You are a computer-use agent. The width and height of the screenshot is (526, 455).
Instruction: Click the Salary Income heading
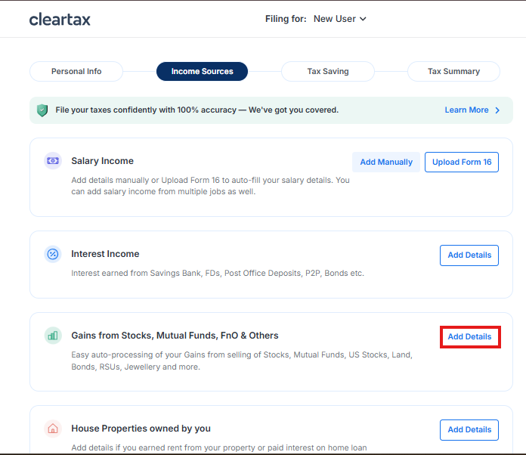pos(102,161)
